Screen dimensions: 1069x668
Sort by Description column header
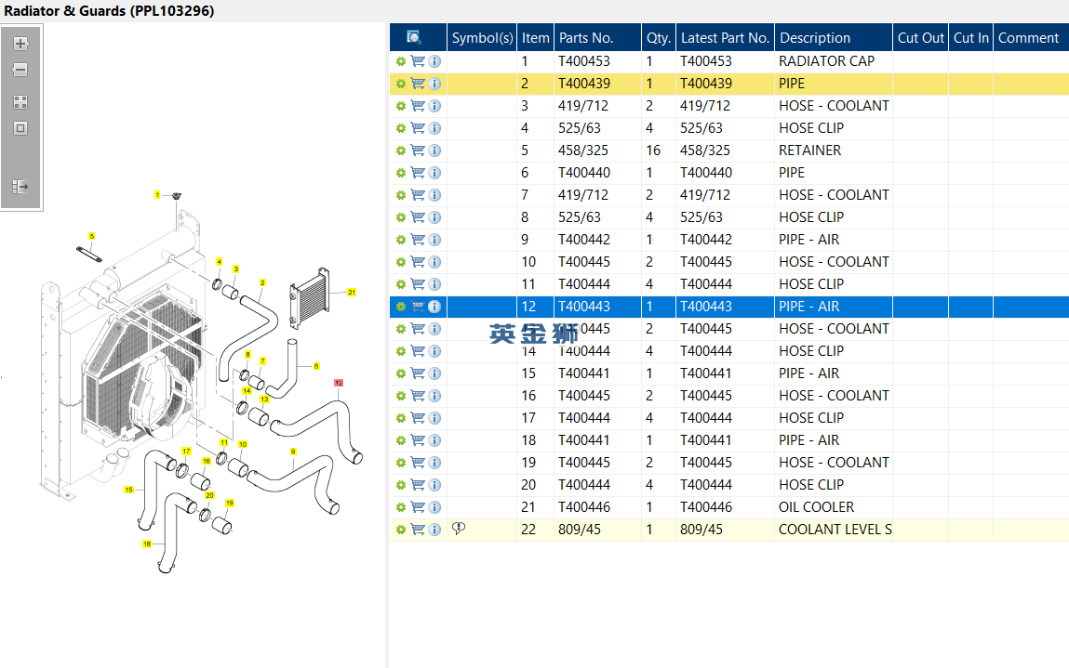coord(833,37)
